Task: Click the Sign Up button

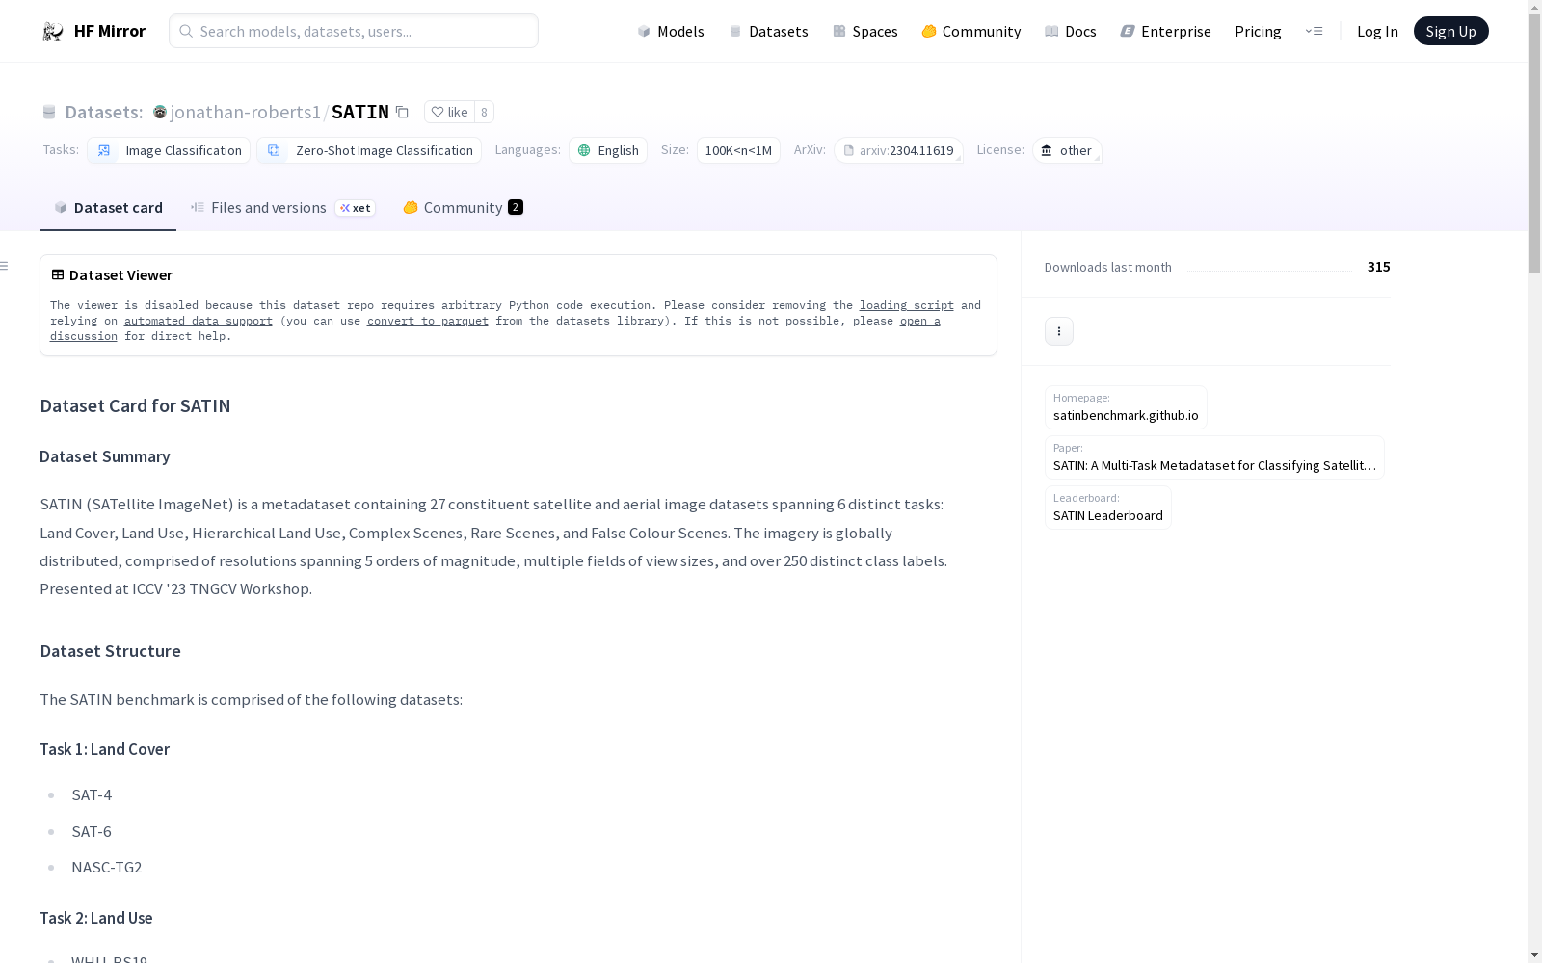Action: pyautogui.click(x=1450, y=31)
